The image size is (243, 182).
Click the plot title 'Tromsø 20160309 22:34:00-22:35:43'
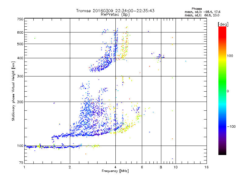tap(115, 11)
